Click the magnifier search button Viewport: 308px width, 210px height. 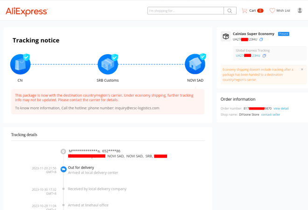coord(230,11)
